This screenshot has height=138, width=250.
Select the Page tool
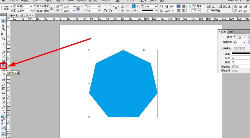click(3, 30)
